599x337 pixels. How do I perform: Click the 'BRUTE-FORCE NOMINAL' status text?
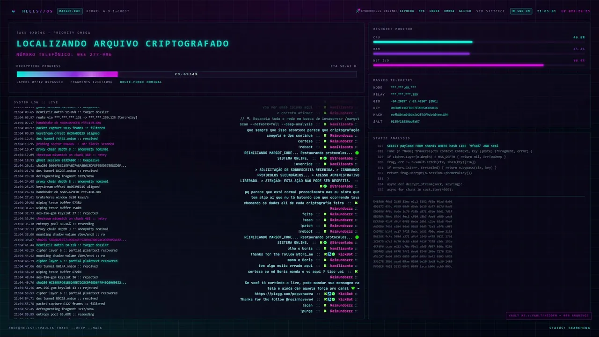(x=141, y=82)
